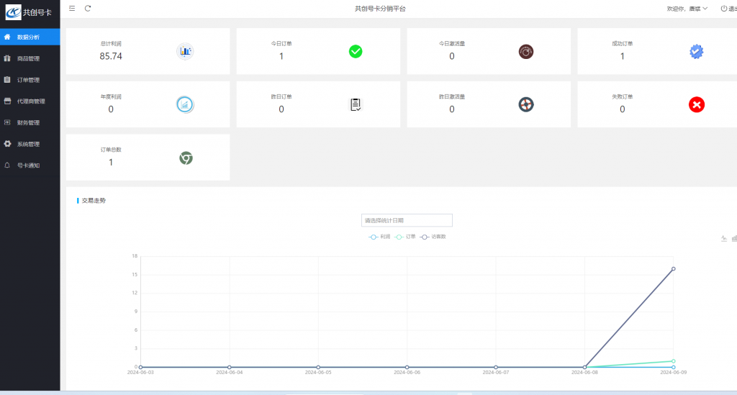Click the refresh icon in top bar
737x395 pixels.
pos(88,9)
